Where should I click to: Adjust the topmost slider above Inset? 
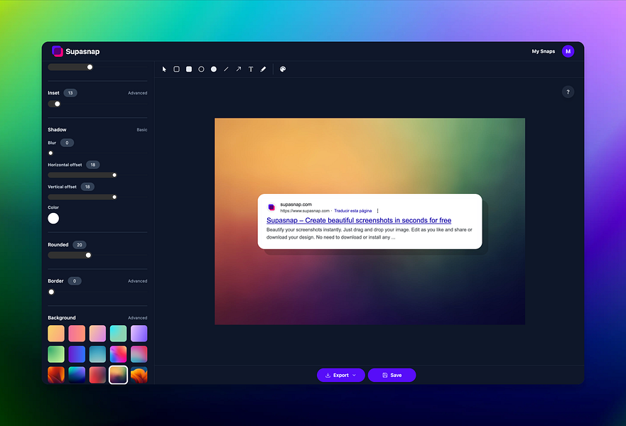pyautogui.click(x=97, y=67)
